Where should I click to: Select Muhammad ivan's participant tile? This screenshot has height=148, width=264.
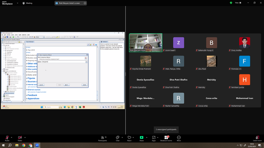245,98
